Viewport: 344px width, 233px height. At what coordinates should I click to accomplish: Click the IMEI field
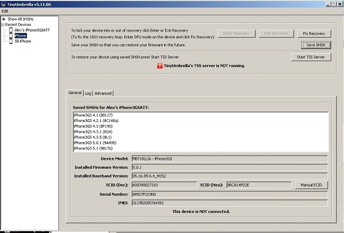click(x=230, y=203)
